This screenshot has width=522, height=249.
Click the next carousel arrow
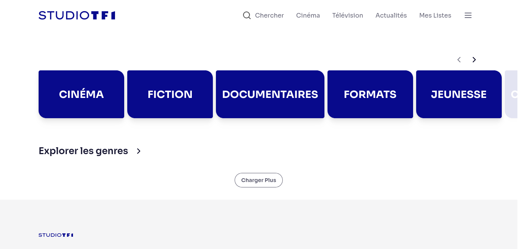point(474,60)
